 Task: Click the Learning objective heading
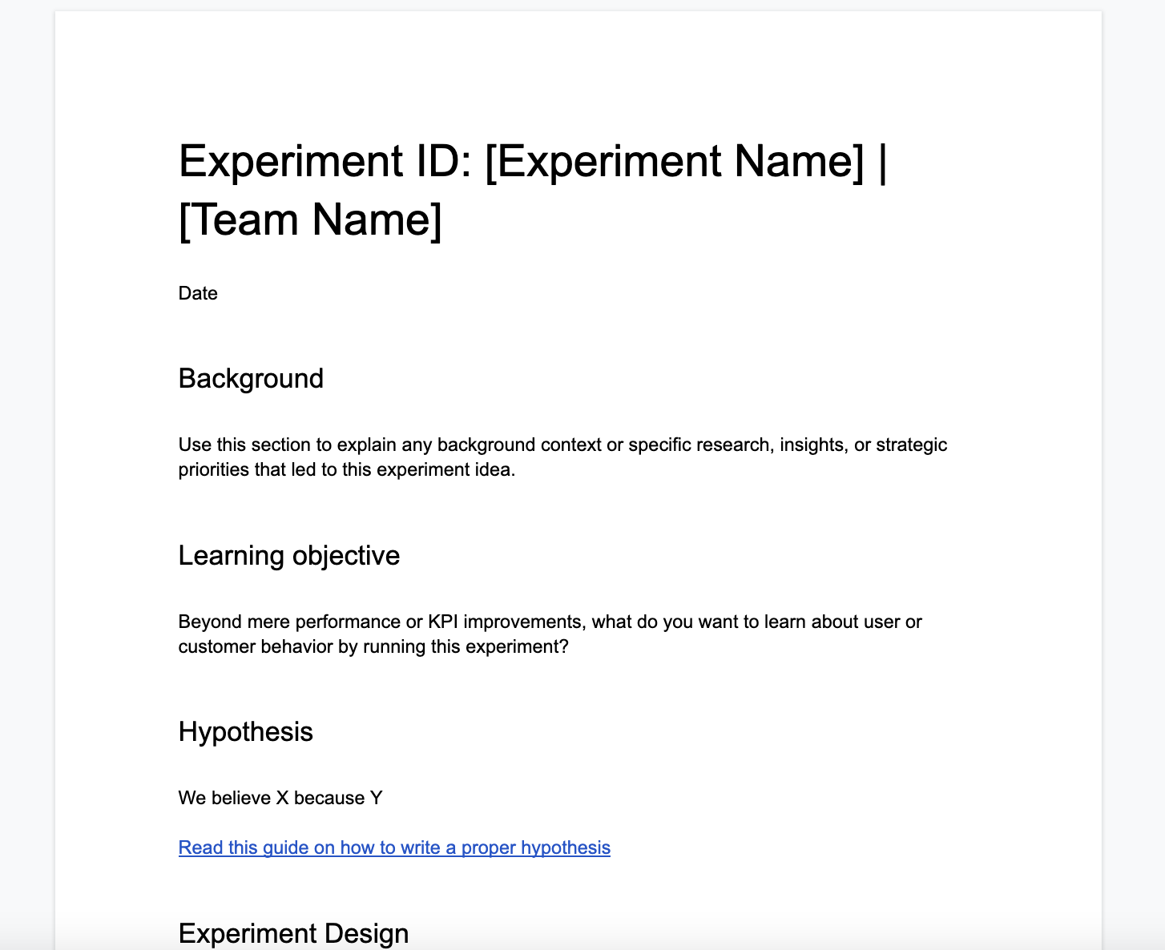[x=289, y=555]
